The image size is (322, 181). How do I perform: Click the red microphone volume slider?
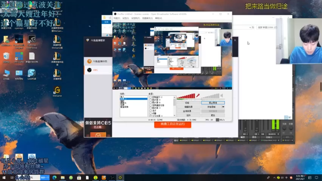[x=186, y=96]
